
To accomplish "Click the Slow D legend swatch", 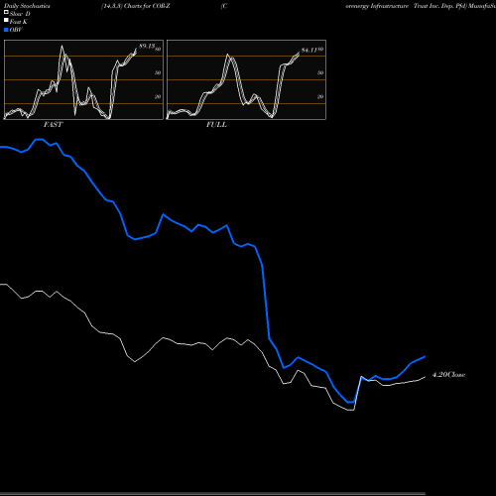I will click(x=6, y=12).
